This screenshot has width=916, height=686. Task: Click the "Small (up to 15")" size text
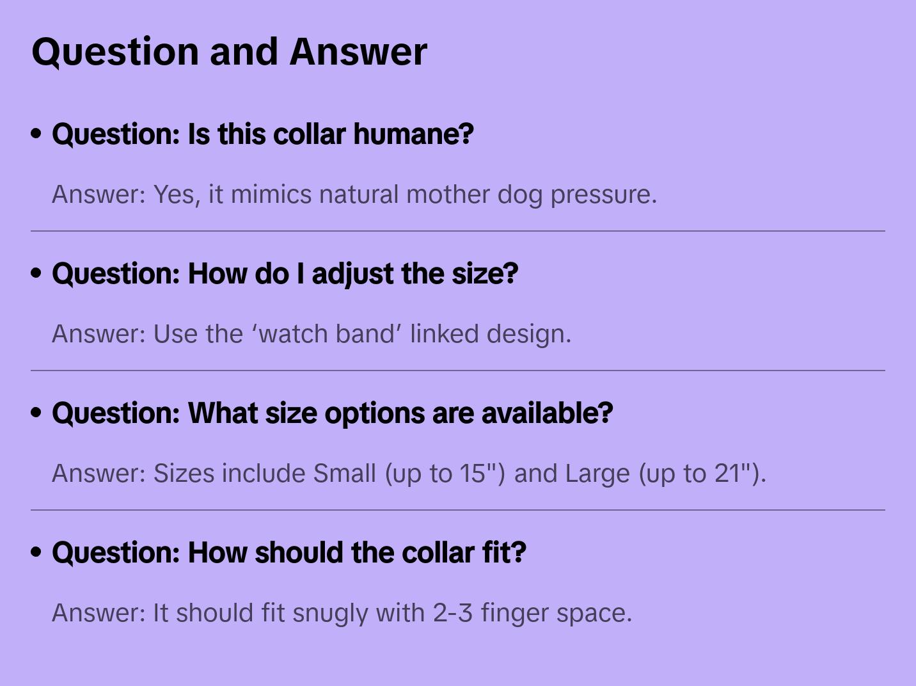click(x=409, y=474)
